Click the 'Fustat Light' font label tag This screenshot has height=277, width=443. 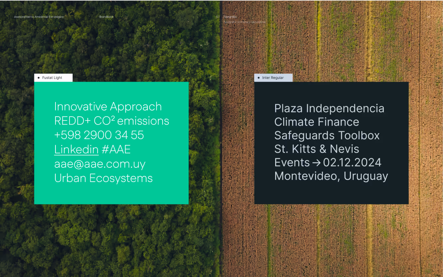pos(53,78)
